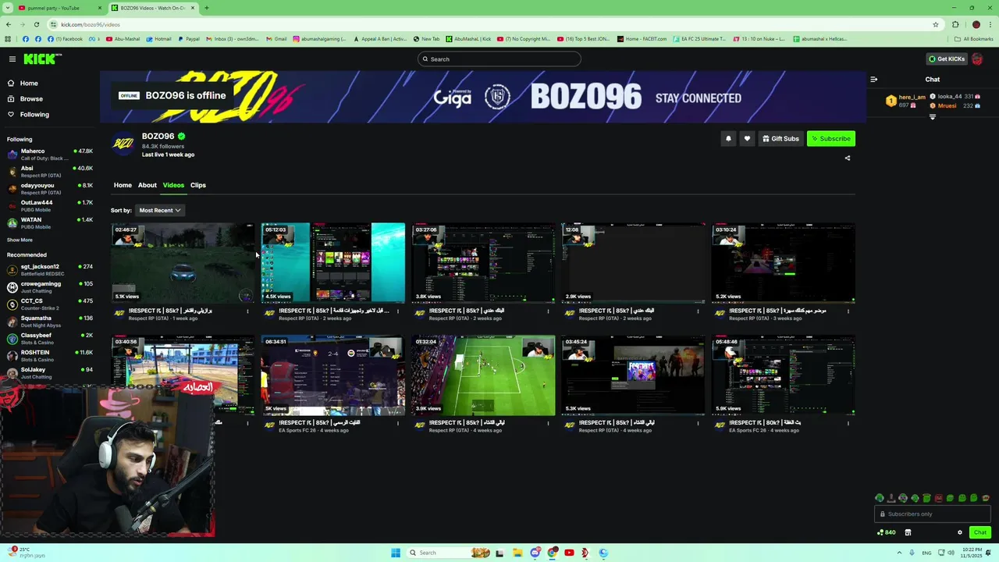Switch to the Clips channel tab
Viewport: 999px width, 562px height.
coord(198,185)
